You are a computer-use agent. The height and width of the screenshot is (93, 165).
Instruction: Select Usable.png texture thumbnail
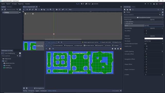click(34, 46)
